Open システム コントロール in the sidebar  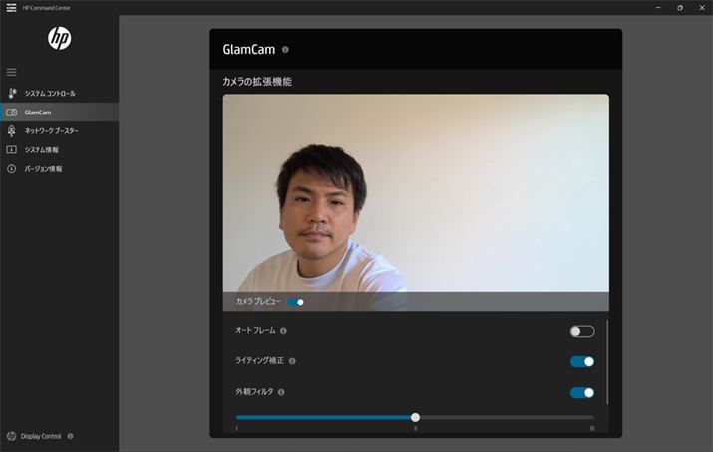[49, 93]
